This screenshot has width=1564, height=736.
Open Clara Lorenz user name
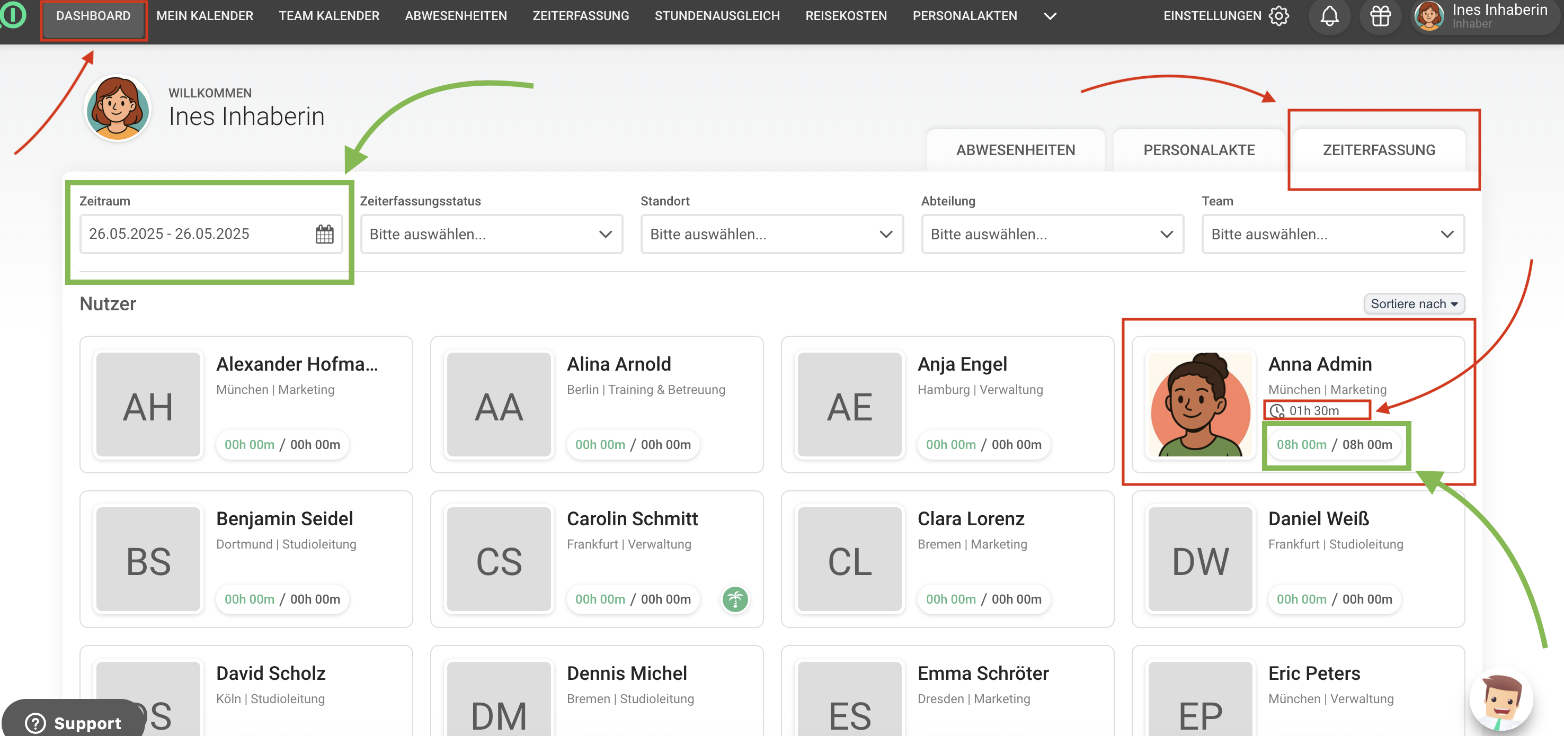click(x=971, y=519)
